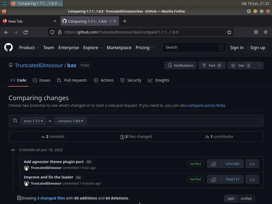Image resolution: width=272 pixels, height=204 pixels.
Task: Select the Unified diff view
Action: click(x=246, y=198)
